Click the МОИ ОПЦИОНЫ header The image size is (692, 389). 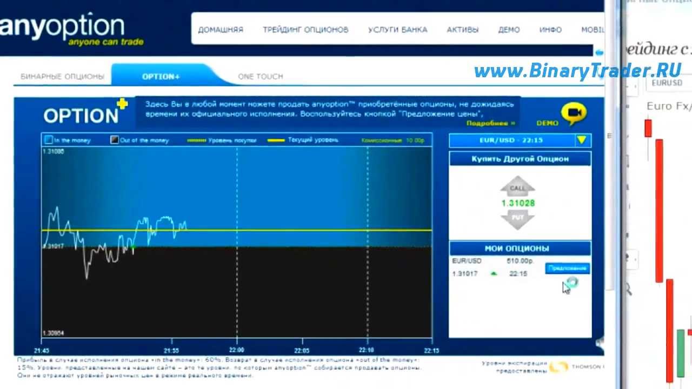[520, 249]
